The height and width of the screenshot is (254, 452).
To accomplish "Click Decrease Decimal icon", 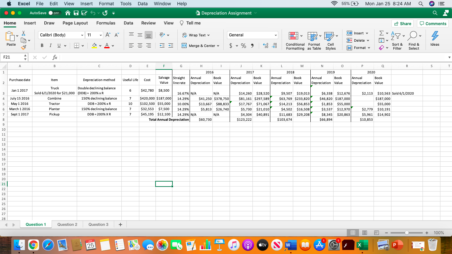I will click(274, 46).
